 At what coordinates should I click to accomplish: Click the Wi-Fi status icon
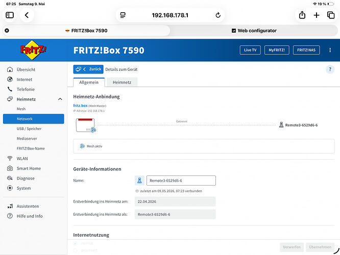tap(315, 4)
